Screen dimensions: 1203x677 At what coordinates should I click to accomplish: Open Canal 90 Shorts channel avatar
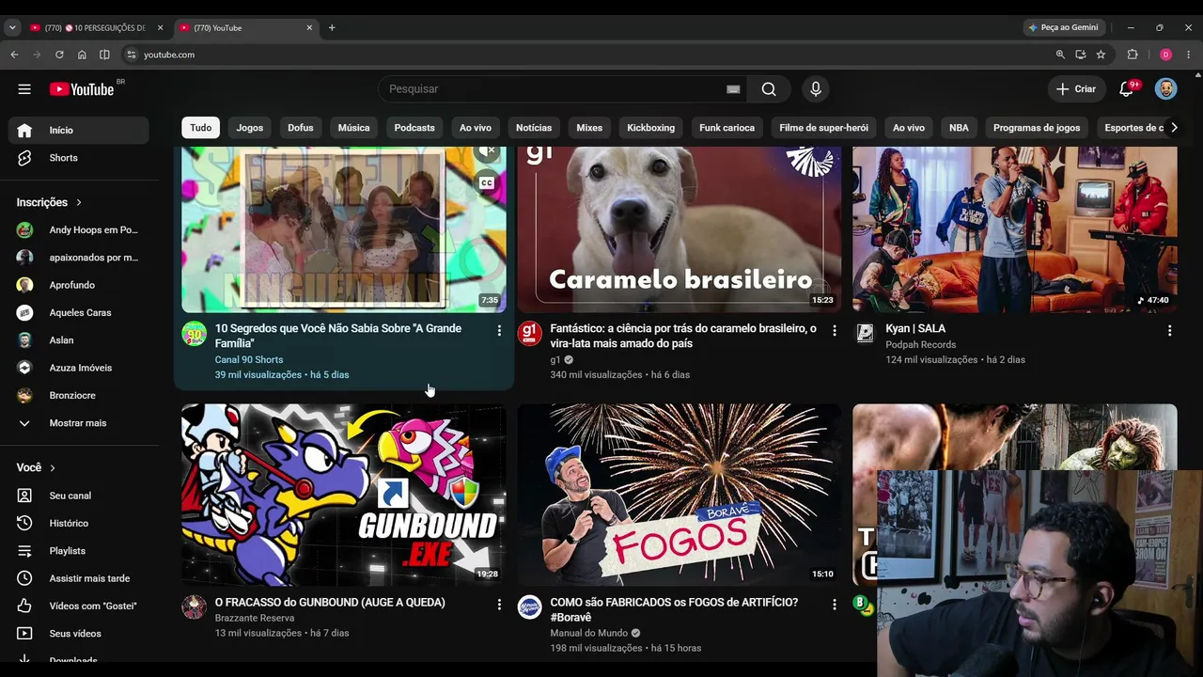pos(195,333)
